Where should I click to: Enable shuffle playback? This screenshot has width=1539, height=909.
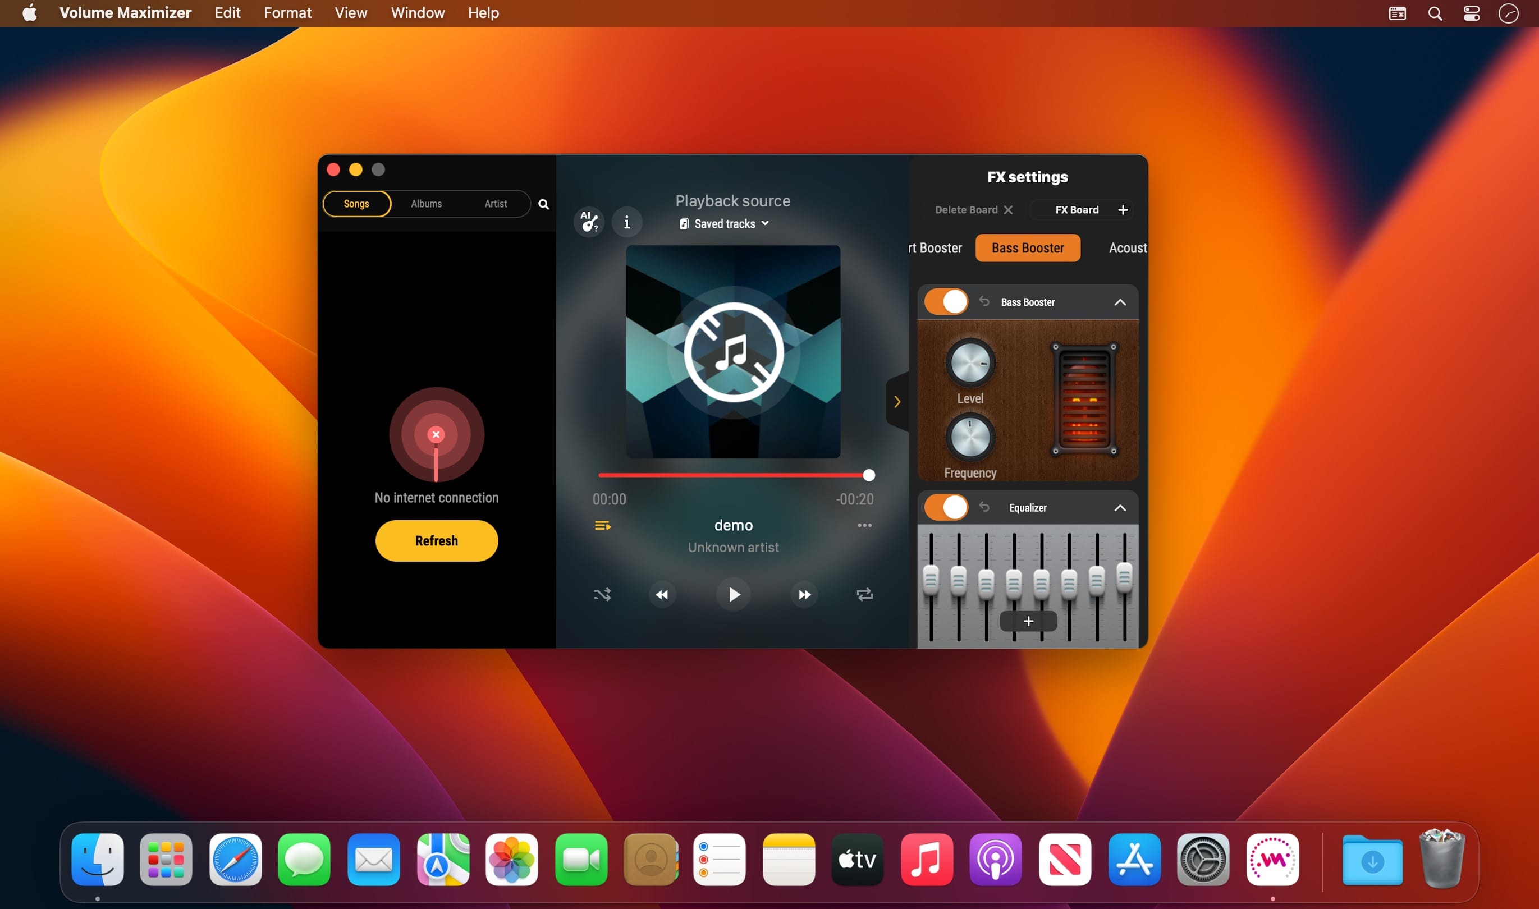tap(602, 594)
